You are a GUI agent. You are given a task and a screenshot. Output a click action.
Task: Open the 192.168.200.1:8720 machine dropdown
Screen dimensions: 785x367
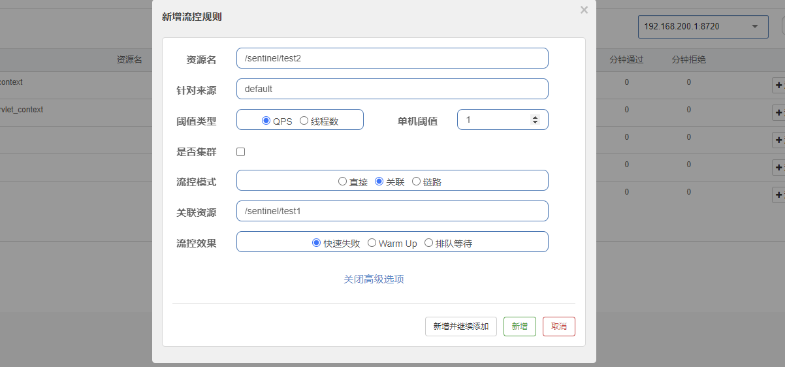(703, 27)
